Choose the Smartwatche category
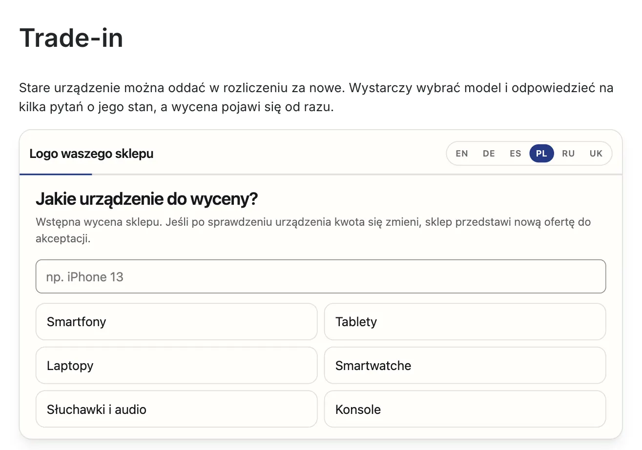 point(465,366)
